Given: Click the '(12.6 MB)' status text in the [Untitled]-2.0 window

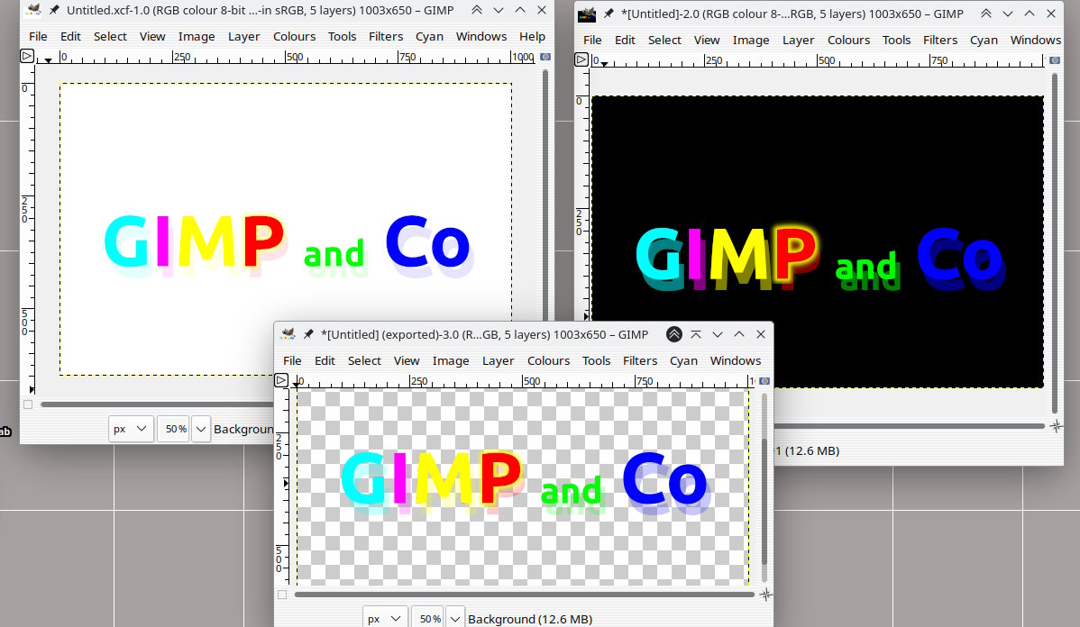Looking at the screenshot, I should (x=811, y=450).
